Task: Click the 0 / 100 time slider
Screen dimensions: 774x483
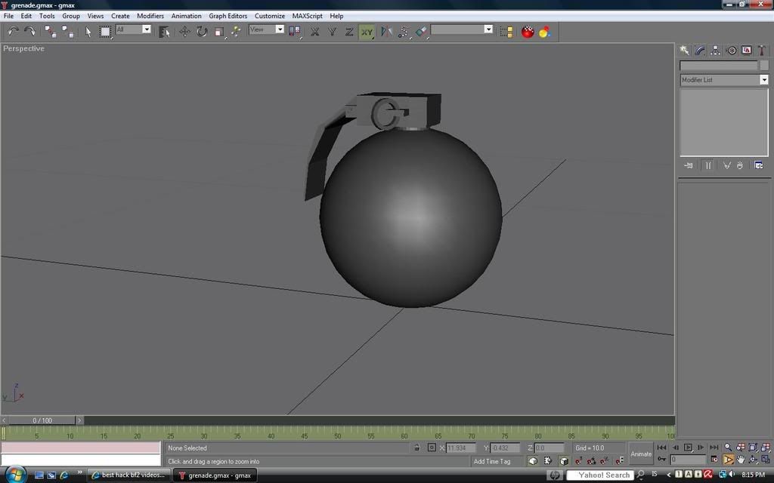Action: (42, 420)
